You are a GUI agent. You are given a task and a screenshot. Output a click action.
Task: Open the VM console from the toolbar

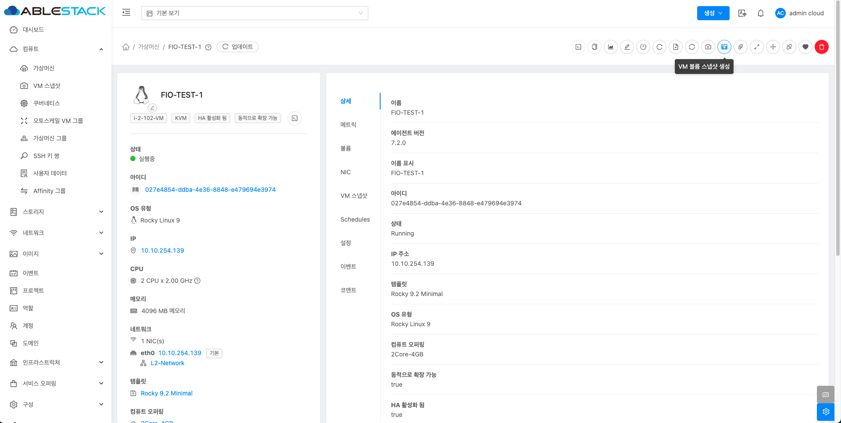coord(578,47)
